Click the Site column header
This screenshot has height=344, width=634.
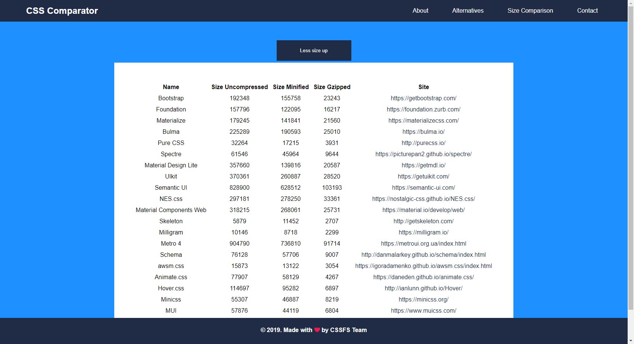423,87
